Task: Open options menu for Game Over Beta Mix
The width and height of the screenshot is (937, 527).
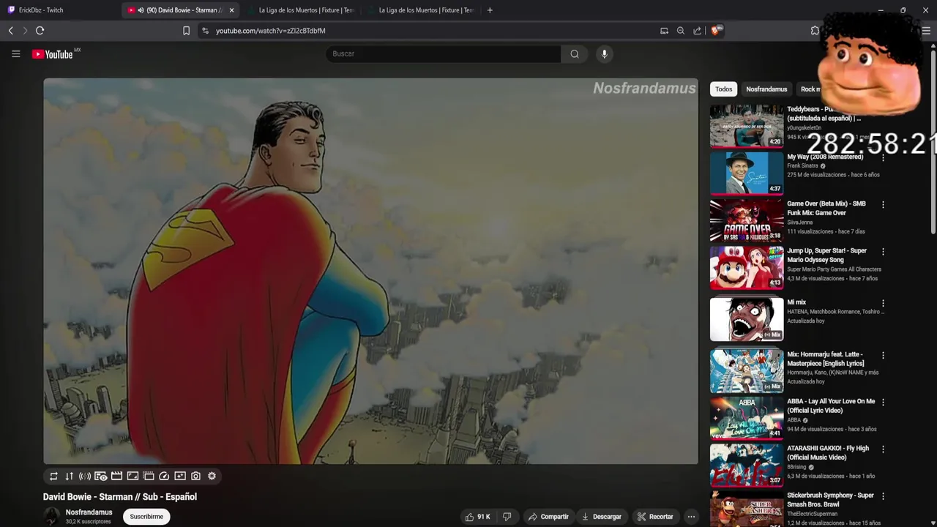Action: (883, 205)
